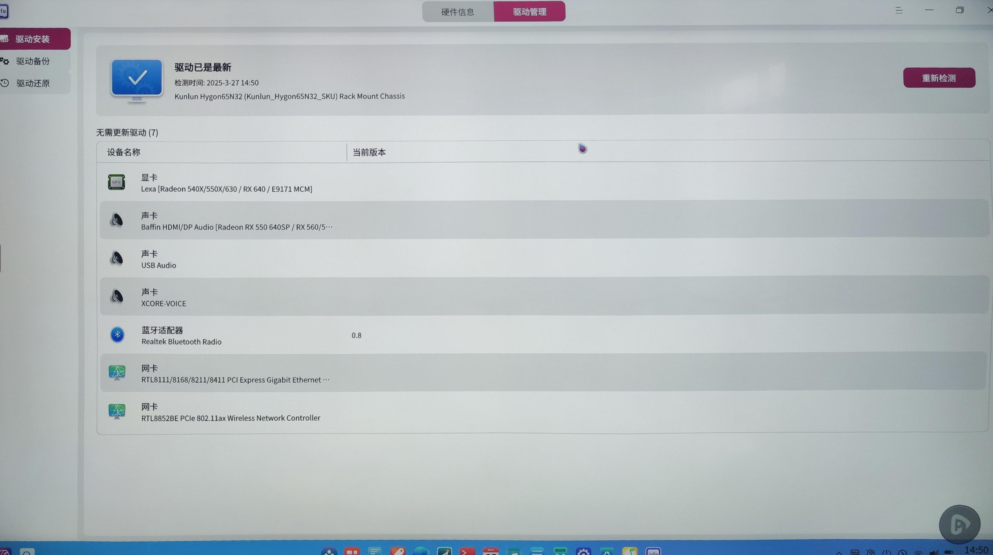This screenshot has width=993, height=555.
Task: Select the Baffin HDMI/DP Audio text
Action: click(x=236, y=227)
